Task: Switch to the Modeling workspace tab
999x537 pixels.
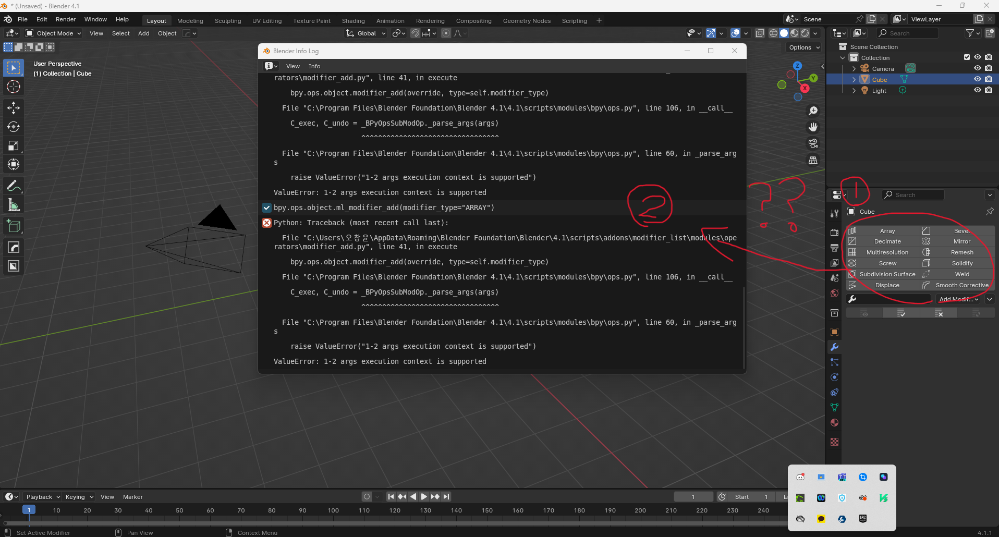Action: (x=190, y=21)
